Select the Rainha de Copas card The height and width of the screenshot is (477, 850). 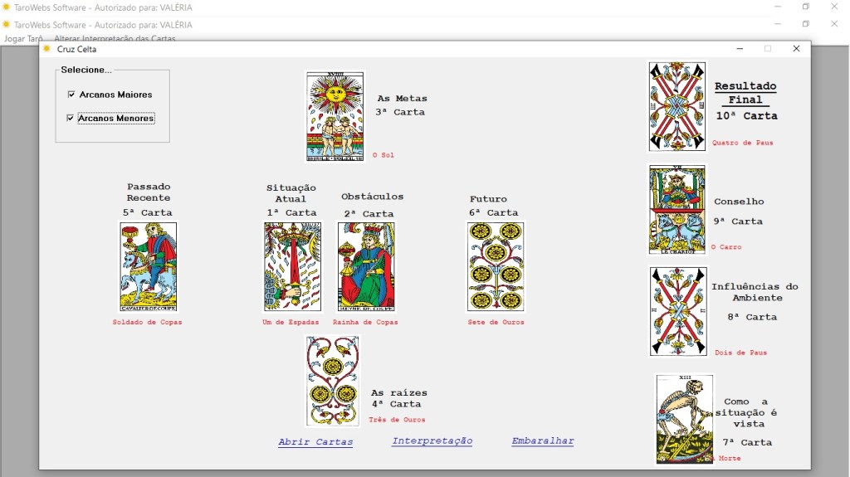click(366, 266)
